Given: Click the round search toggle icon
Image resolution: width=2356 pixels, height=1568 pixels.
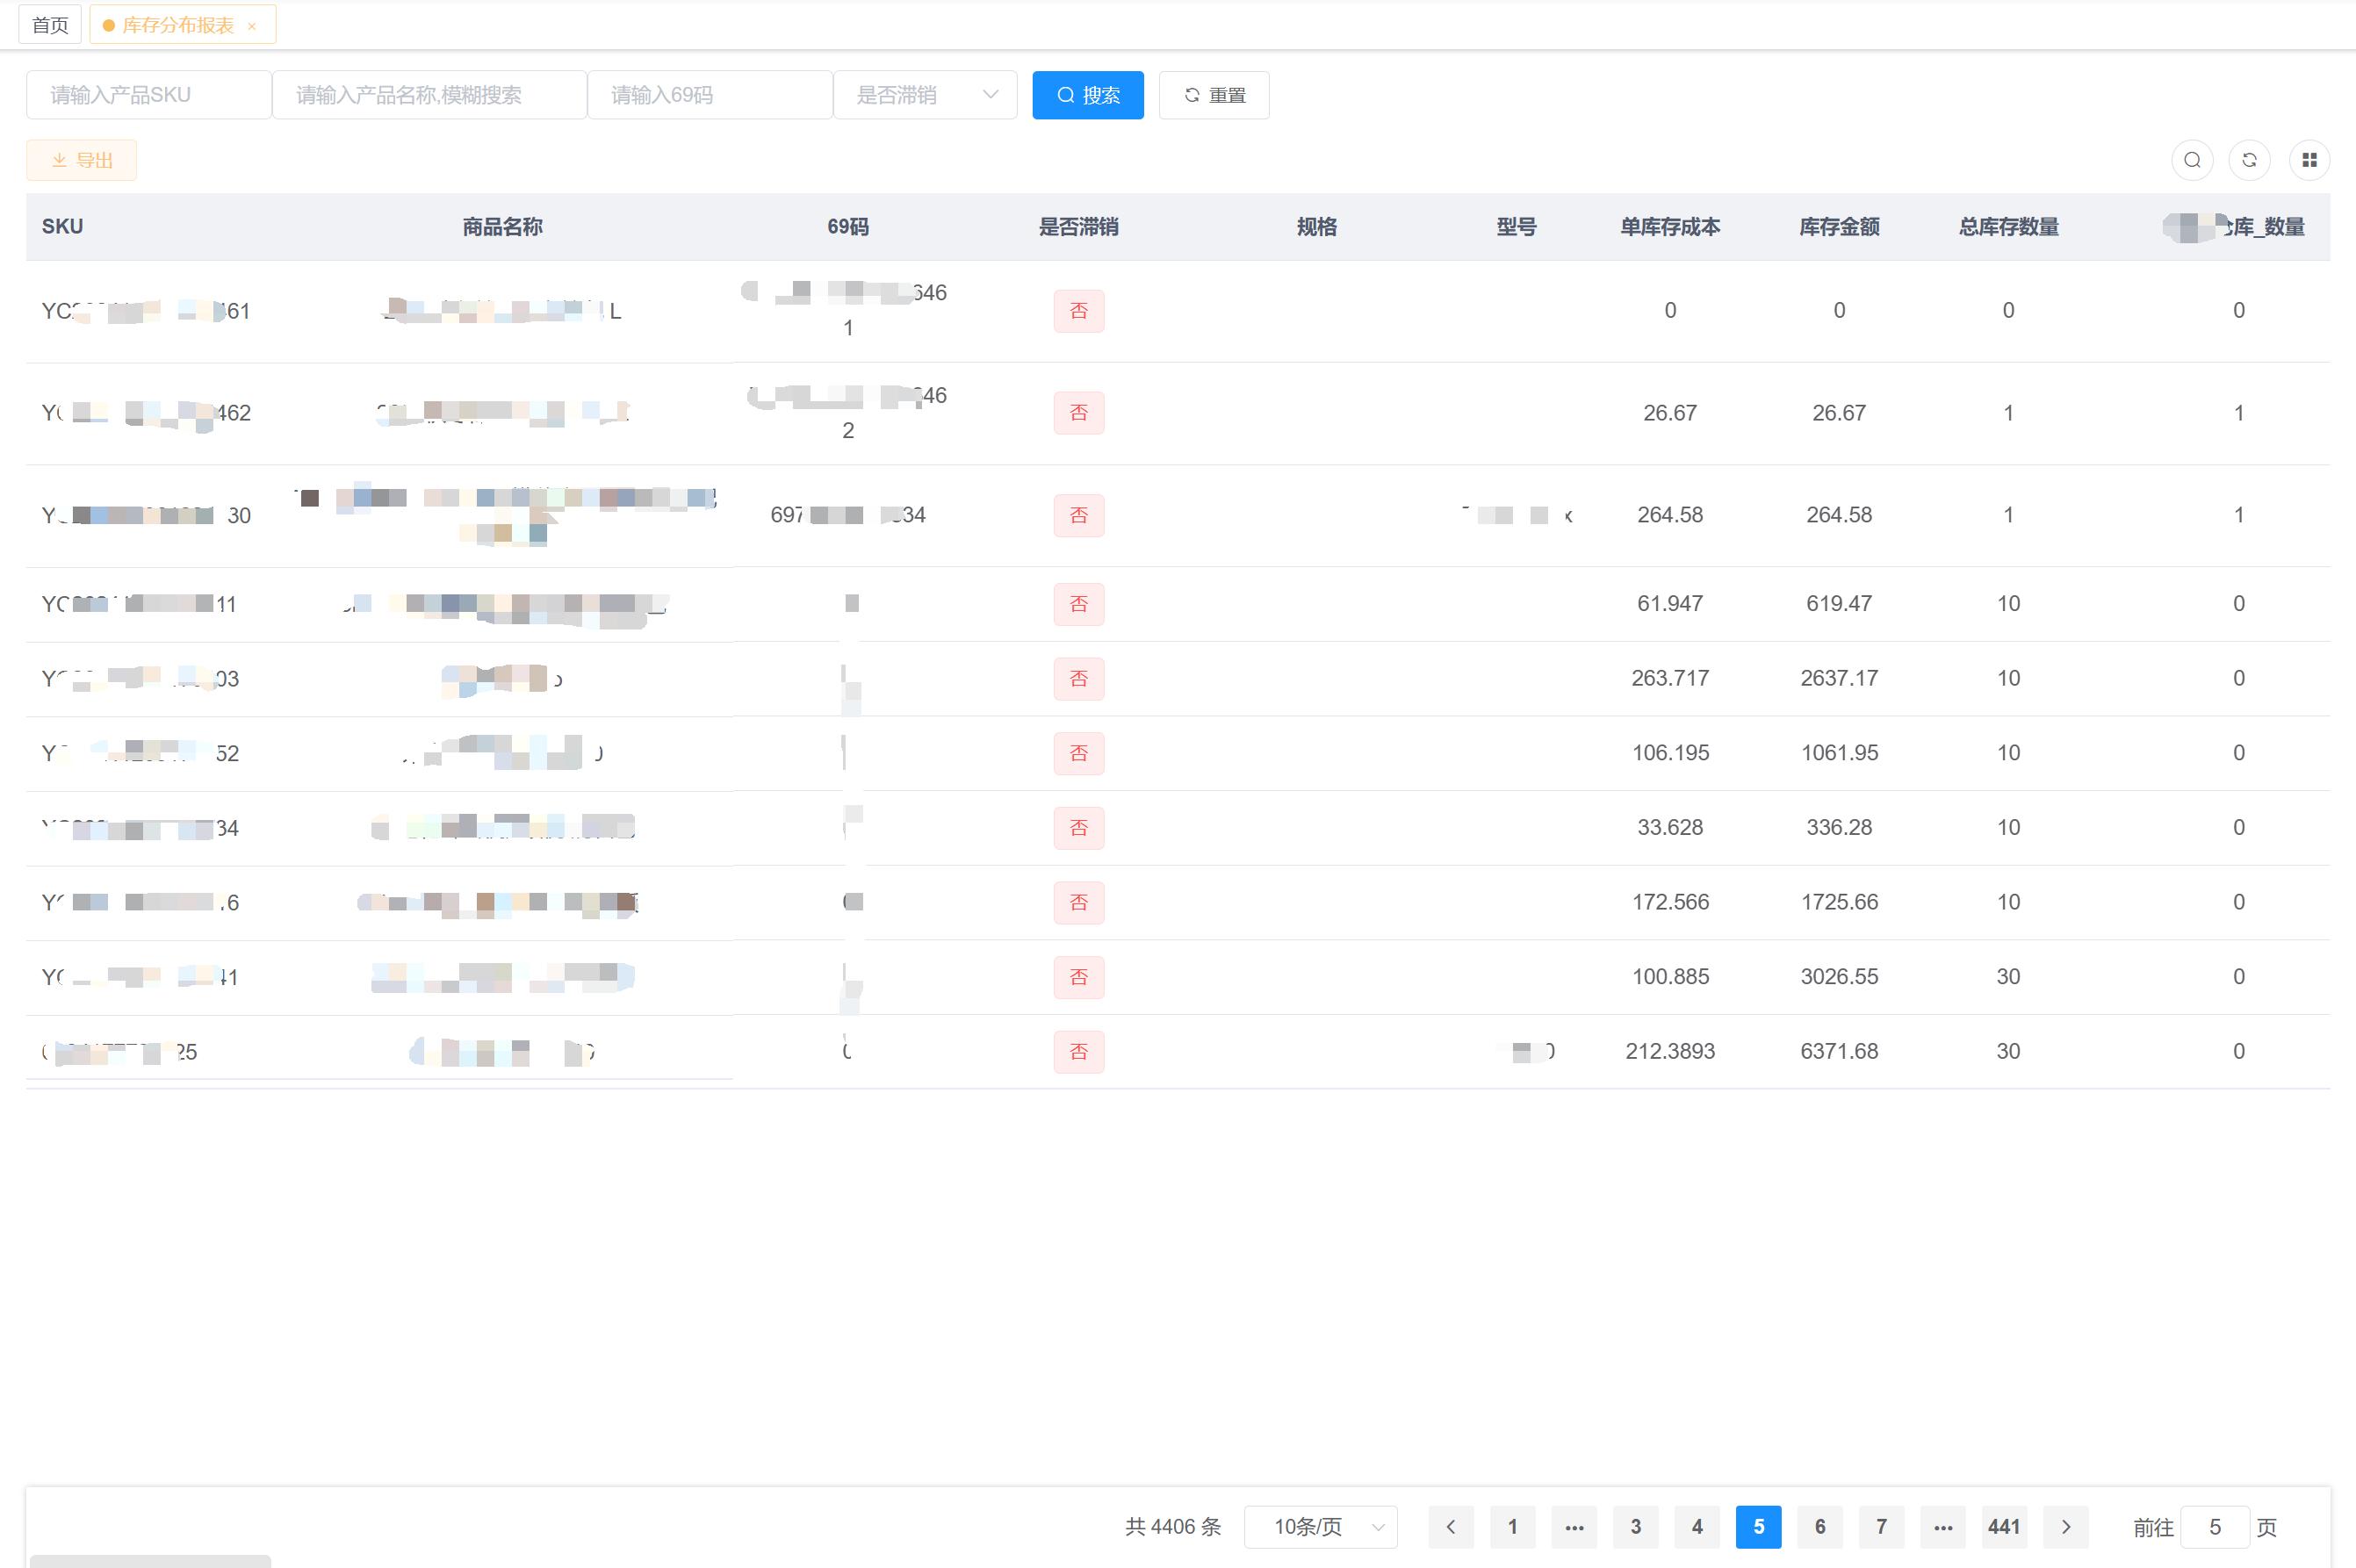Looking at the screenshot, I should pos(2192,160).
